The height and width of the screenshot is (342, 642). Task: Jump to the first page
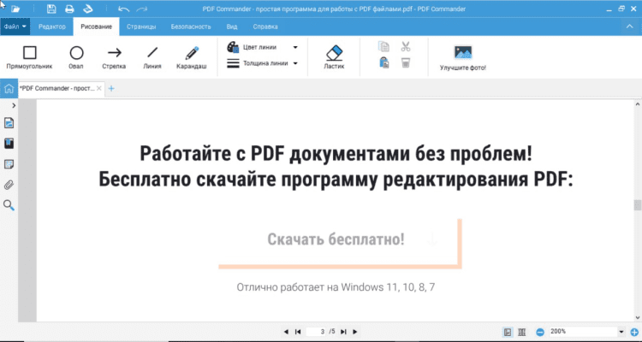[x=298, y=332]
